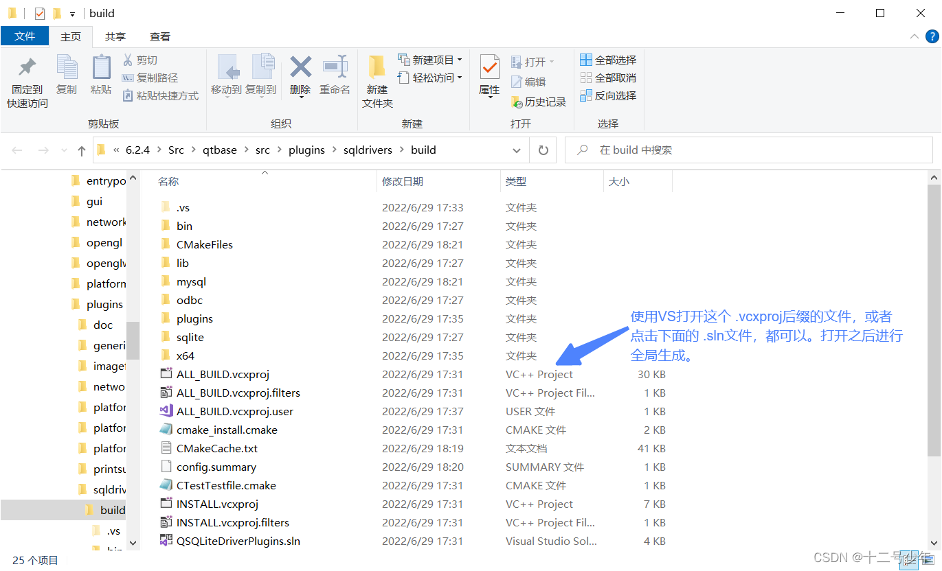Click the Pin to Quick access (固定到快速访问) icon
Viewport: 942px width, 571px height.
pos(27,67)
